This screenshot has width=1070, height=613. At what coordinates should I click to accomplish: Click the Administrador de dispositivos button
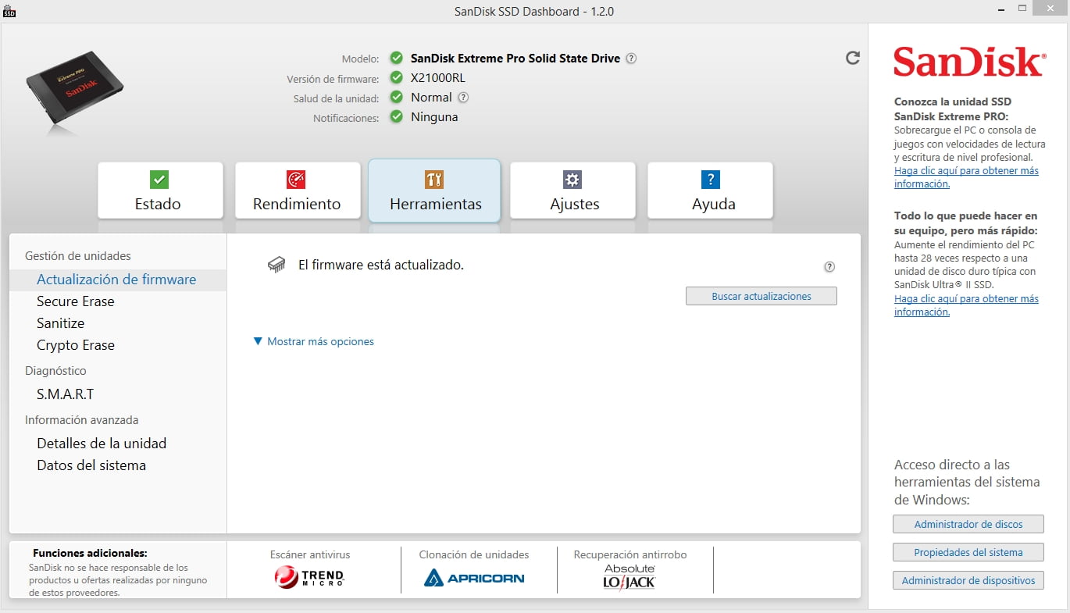pyautogui.click(x=968, y=580)
